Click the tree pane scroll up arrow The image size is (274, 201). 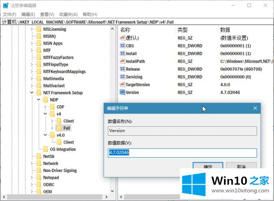point(112,29)
